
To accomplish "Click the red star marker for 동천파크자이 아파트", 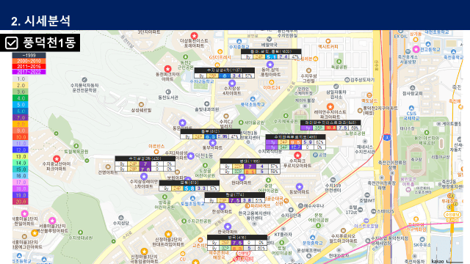I will click(168, 69).
